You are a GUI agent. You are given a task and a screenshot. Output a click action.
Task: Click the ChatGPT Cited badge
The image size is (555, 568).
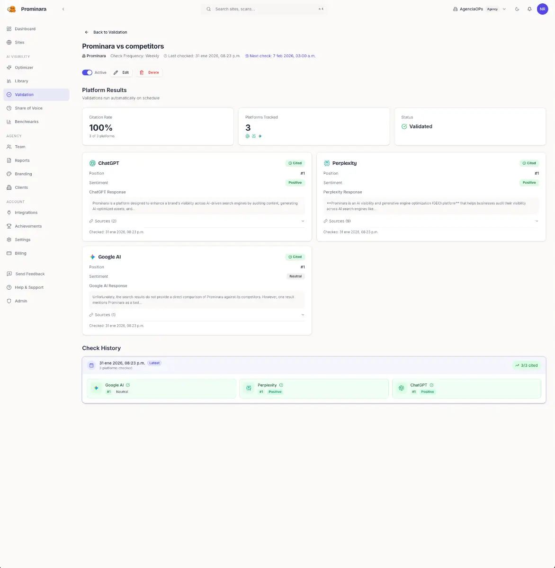295,163
